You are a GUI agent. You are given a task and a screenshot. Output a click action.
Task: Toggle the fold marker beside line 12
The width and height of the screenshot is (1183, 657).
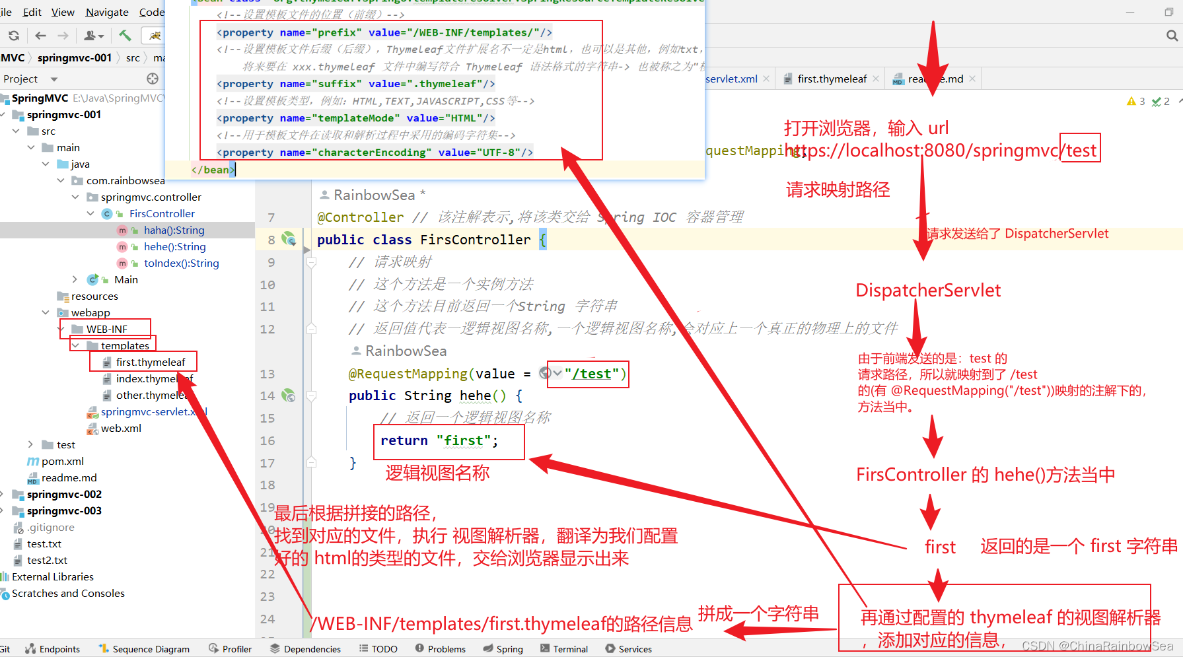(311, 329)
